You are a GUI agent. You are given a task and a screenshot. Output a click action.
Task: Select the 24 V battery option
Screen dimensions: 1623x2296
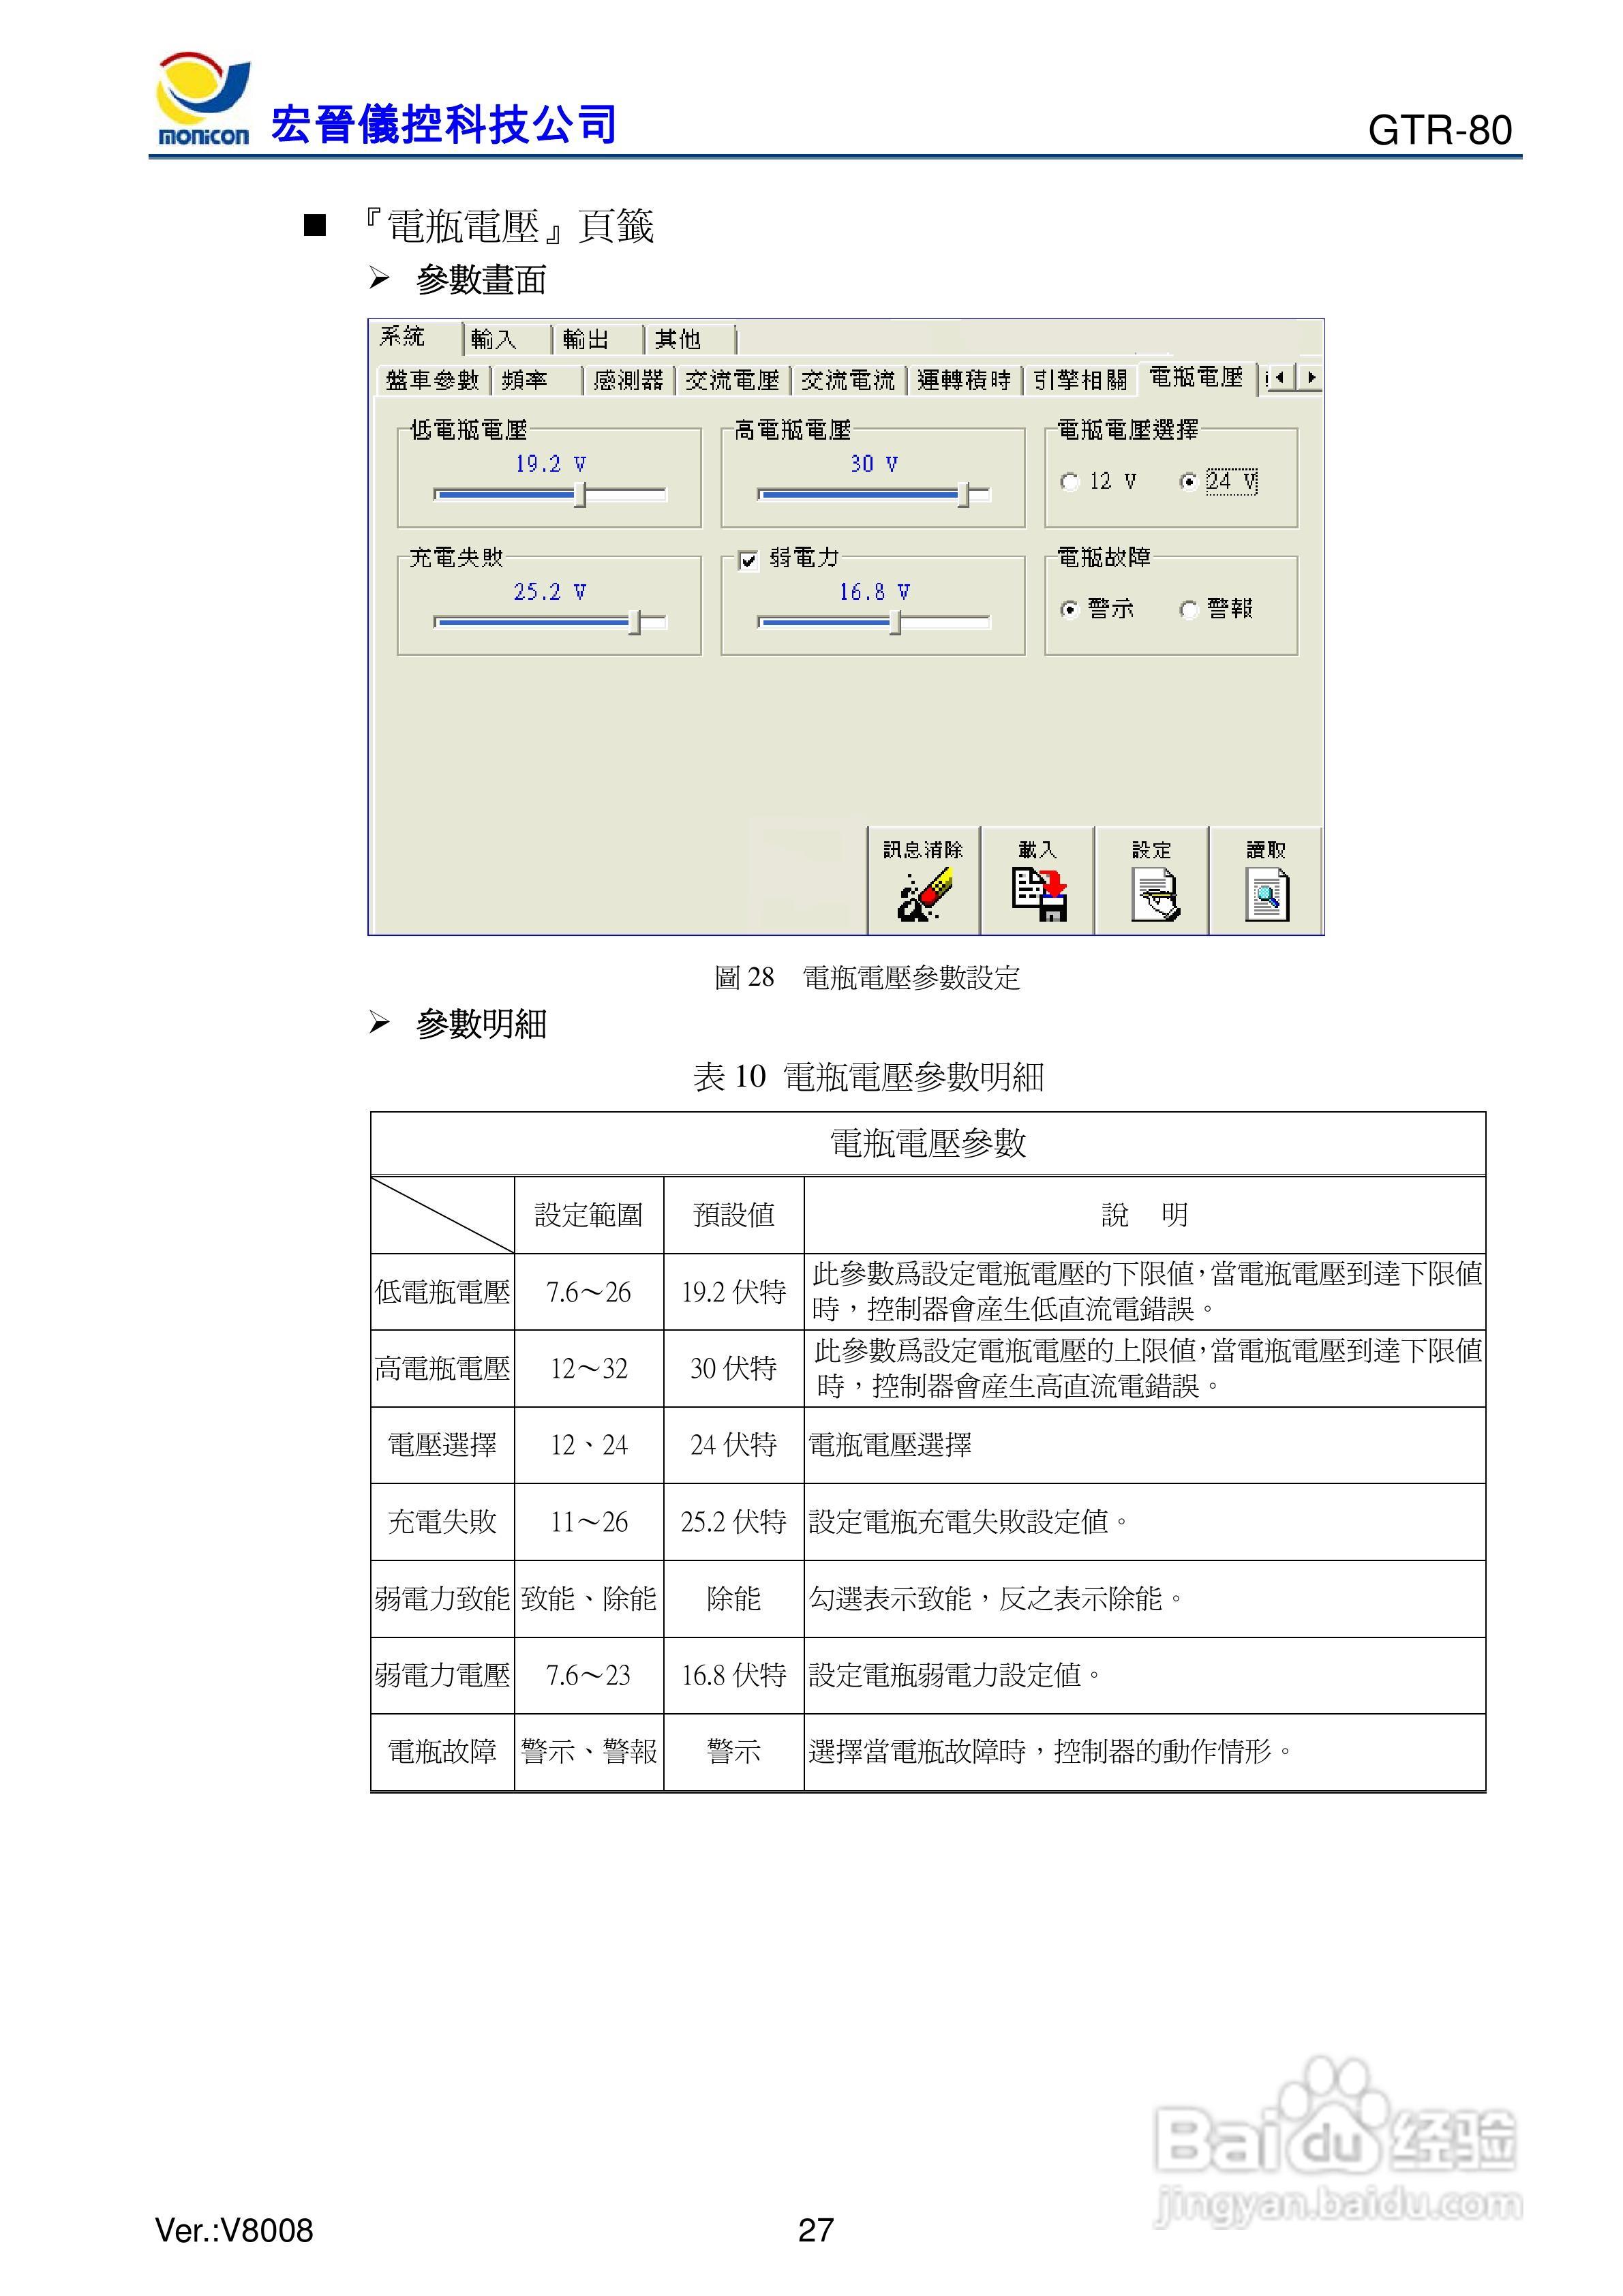click(1188, 482)
